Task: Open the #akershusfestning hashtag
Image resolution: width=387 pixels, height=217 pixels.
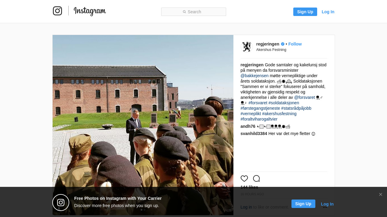Action: (x=279, y=114)
